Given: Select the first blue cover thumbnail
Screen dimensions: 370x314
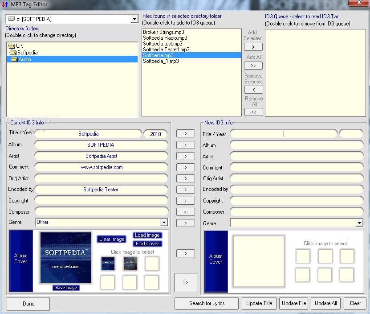Looking at the screenshot, I should 108,264.
